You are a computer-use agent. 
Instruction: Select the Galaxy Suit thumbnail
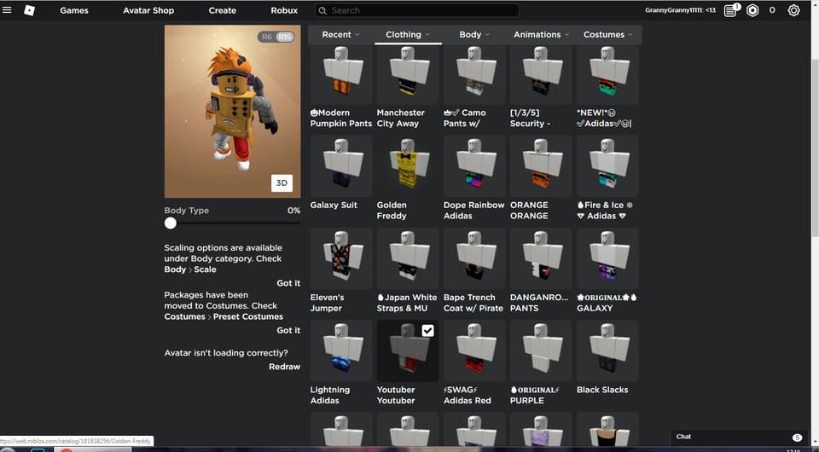pos(341,166)
